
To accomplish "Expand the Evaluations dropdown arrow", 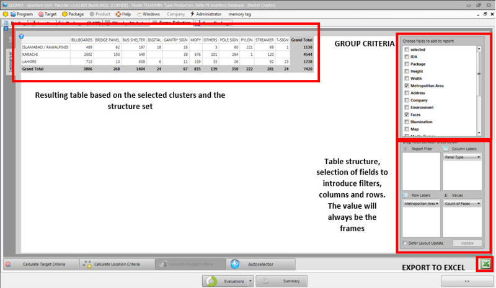I will (x=250, y=281).
